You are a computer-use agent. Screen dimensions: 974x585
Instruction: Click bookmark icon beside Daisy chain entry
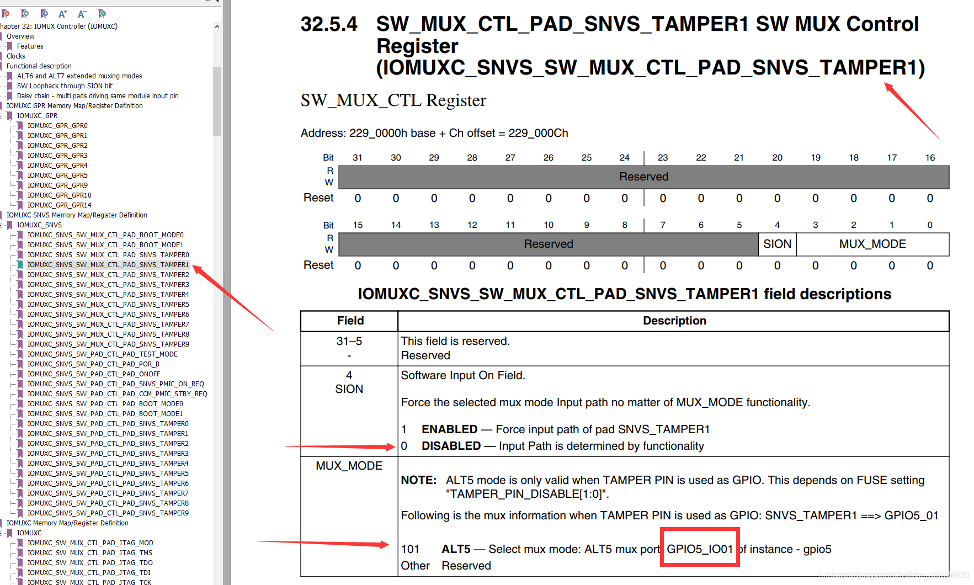(9, 96)
